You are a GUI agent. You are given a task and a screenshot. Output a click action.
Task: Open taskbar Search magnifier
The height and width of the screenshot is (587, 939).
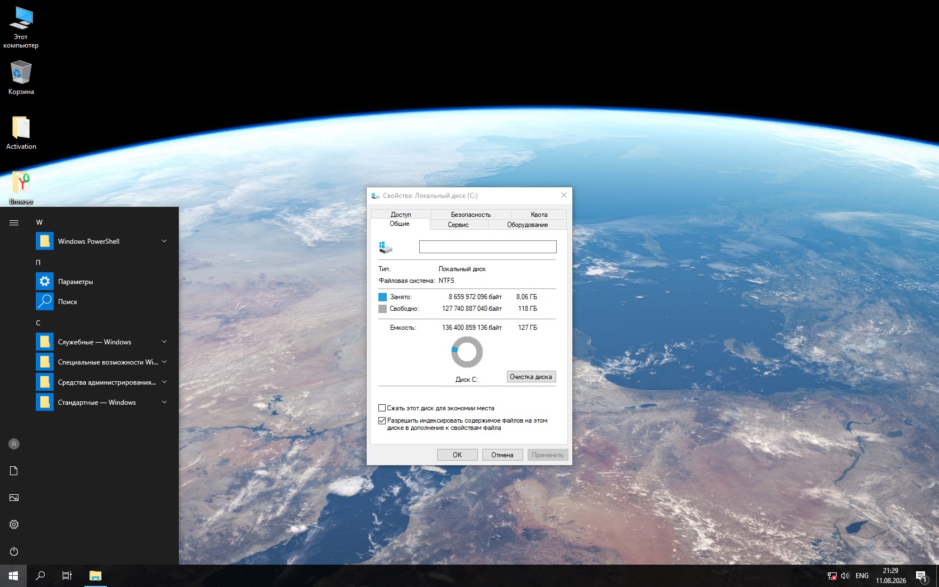pyautogui.click(x=40, y=576)
